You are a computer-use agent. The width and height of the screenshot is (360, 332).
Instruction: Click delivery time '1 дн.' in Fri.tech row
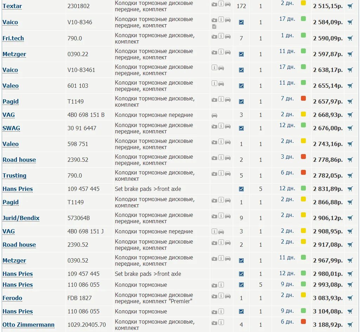pos(287,35)
